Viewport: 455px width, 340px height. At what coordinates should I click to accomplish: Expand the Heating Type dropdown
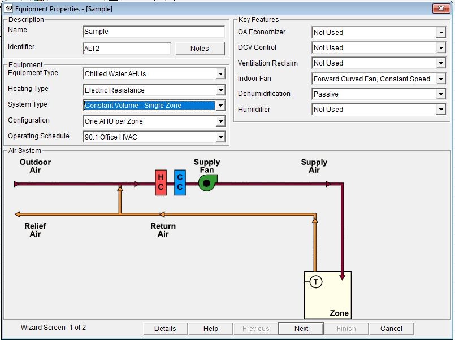click(x=220, y=90)
